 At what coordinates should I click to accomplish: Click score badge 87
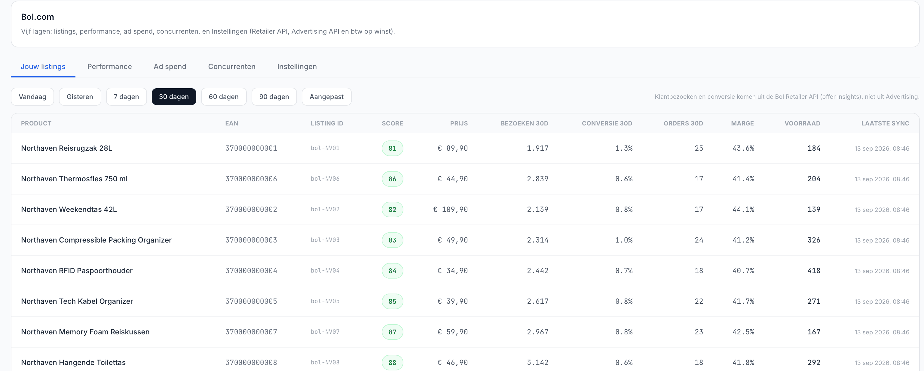click(392, 332)
